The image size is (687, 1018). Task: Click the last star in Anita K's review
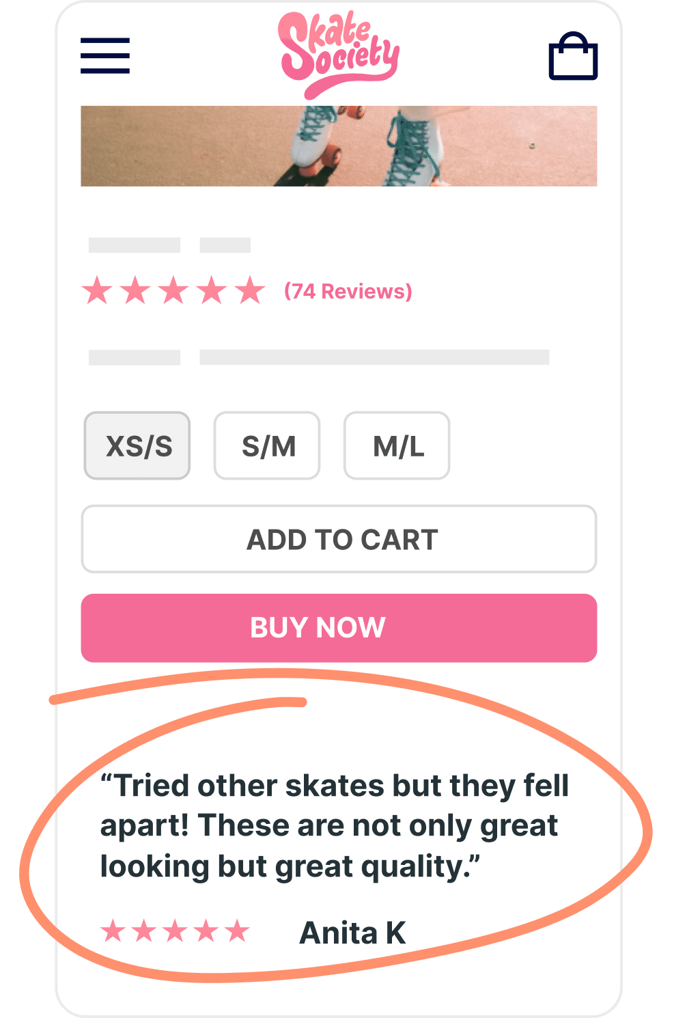238,931
